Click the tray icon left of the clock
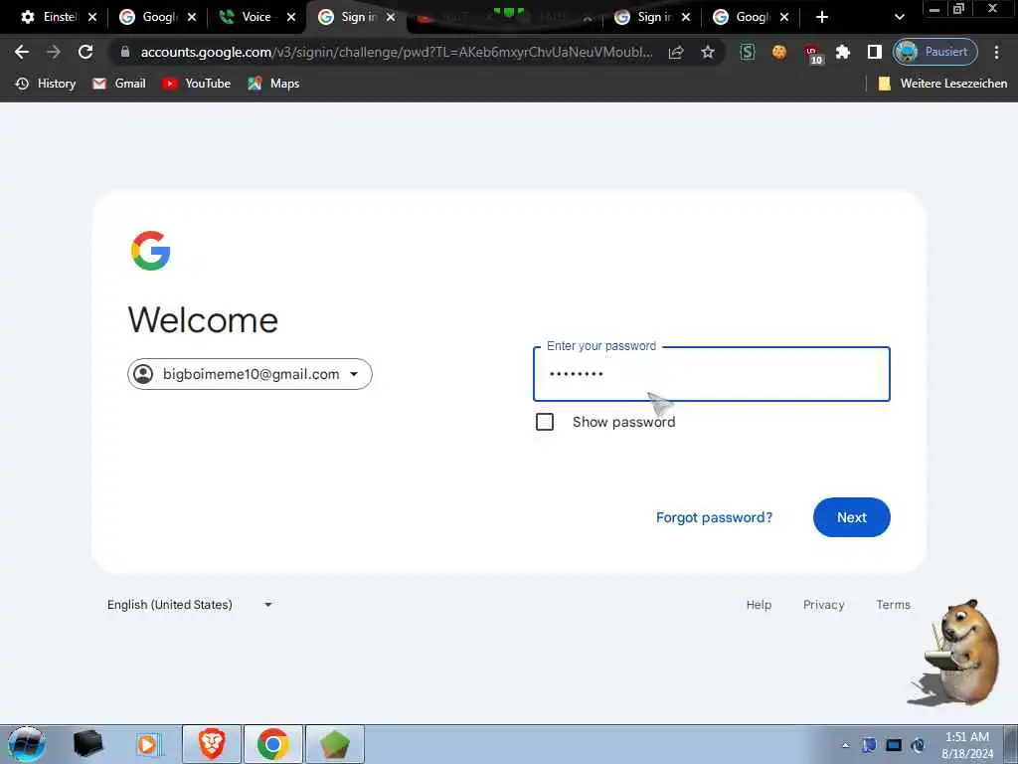The width and height of the screenshot is (1018, 764). pos(918,745)
